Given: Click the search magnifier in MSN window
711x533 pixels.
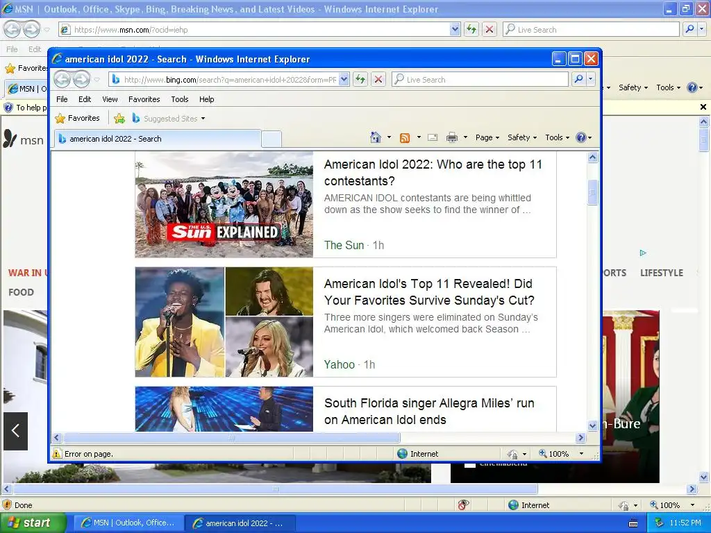Looking at the screenshot, I should [x=689, y=29].
